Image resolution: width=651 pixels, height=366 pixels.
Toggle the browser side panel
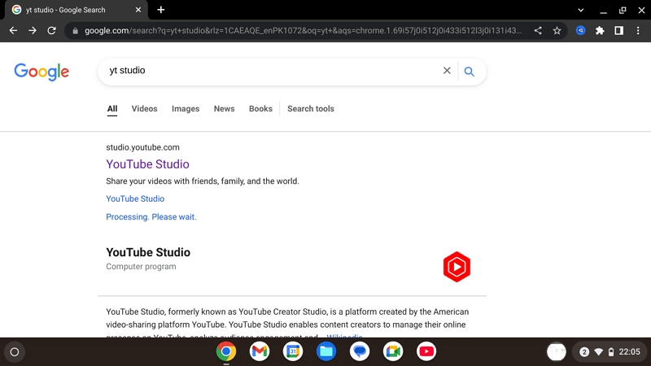618,30
